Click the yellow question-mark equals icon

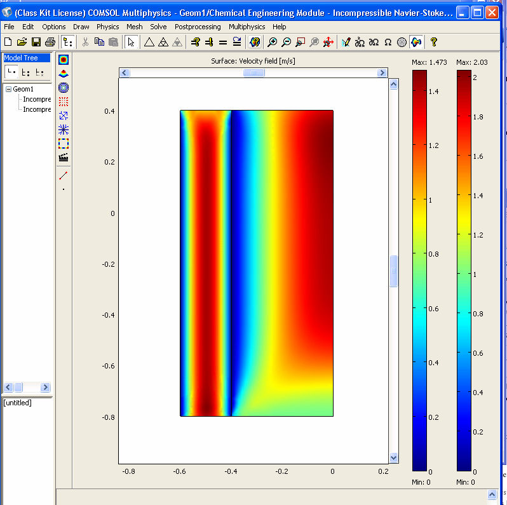195,42
